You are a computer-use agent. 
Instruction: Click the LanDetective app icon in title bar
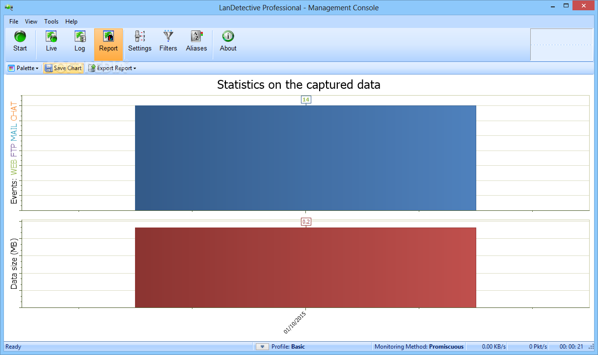pyautogui.click(x=8, y=7)
